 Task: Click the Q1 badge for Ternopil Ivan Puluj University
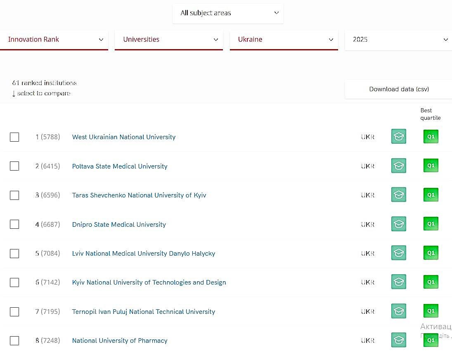coord(431,311)
